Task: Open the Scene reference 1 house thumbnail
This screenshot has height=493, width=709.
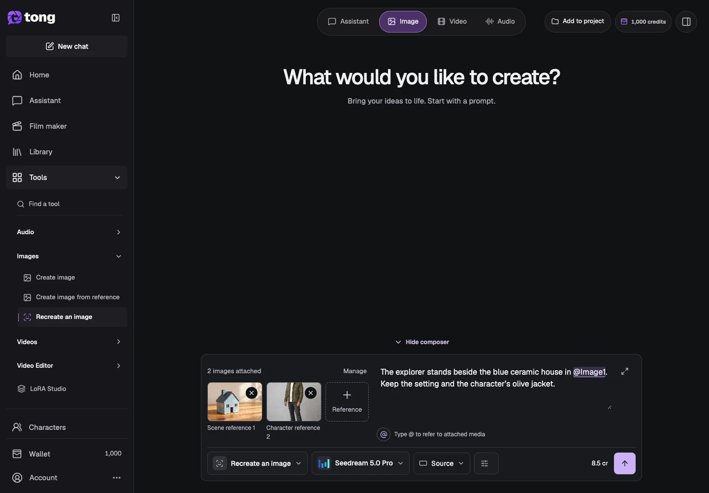Action: point(235,402)
